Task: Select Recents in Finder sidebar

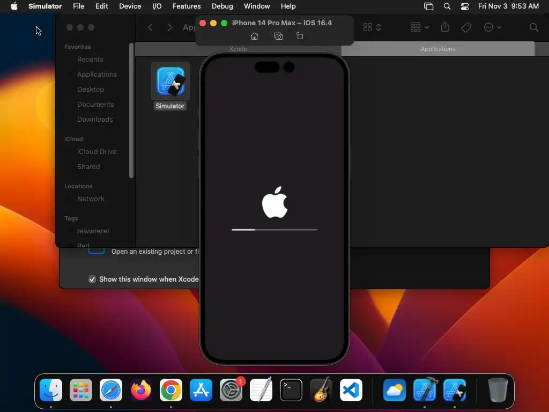Action: [x=90, y=59]
